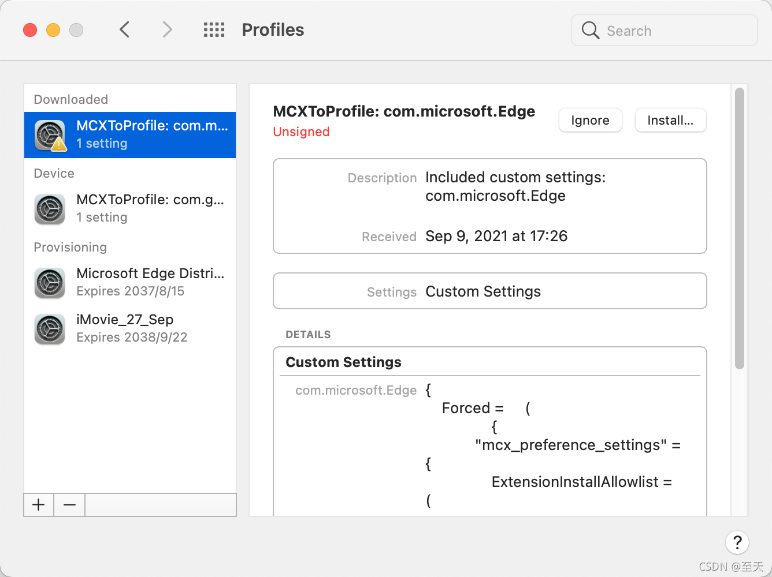Click the Device MCXToProfile profile icon

[50, 209]
